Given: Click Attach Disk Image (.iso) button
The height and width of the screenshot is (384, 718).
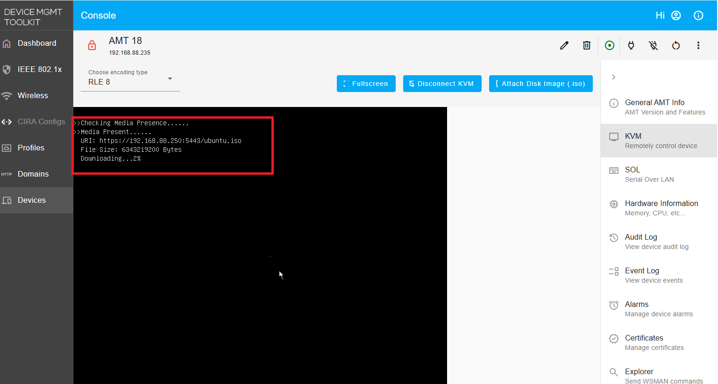Looking at the screenshot, I should click(x=541, y=84).
